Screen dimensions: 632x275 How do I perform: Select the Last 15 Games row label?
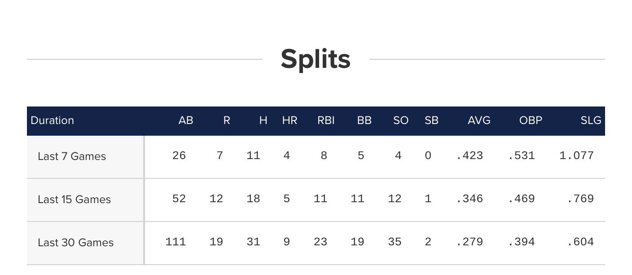[x=74, y=200]
